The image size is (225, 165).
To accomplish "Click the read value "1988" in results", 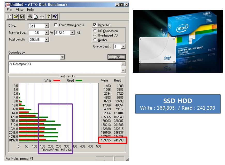I will (x=120, y=86).
